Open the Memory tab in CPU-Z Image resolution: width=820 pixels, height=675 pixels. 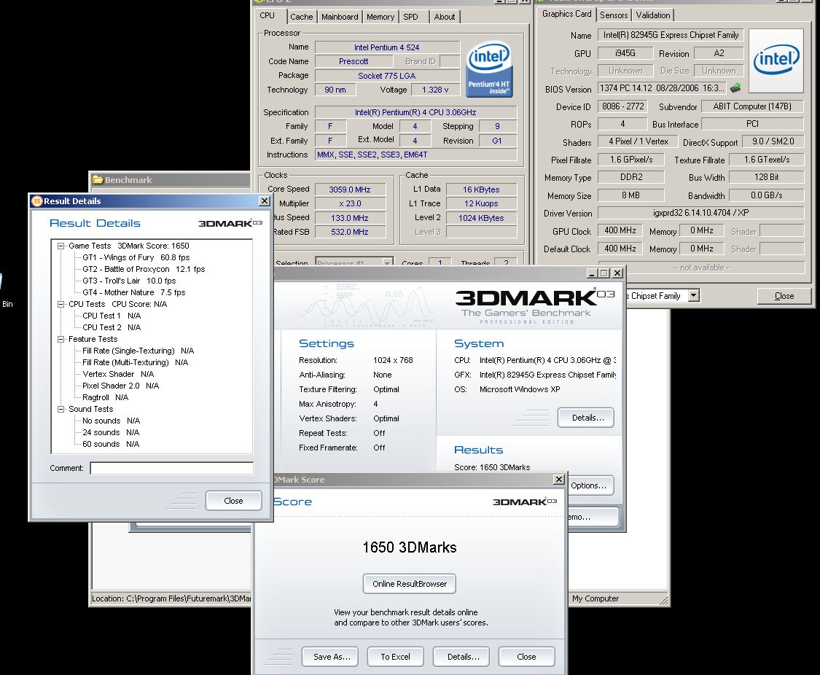tap(380, 17)
